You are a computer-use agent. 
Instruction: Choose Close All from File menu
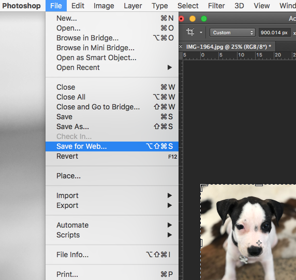click(112, 97)
